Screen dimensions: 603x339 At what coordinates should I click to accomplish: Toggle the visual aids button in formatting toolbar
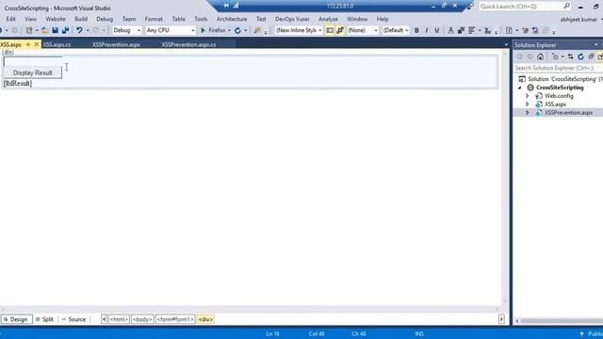pyautogui.click(x=330, y=30)
